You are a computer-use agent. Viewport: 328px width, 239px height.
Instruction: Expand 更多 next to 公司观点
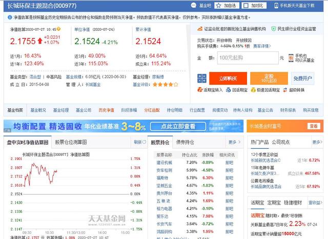[317, 142]
